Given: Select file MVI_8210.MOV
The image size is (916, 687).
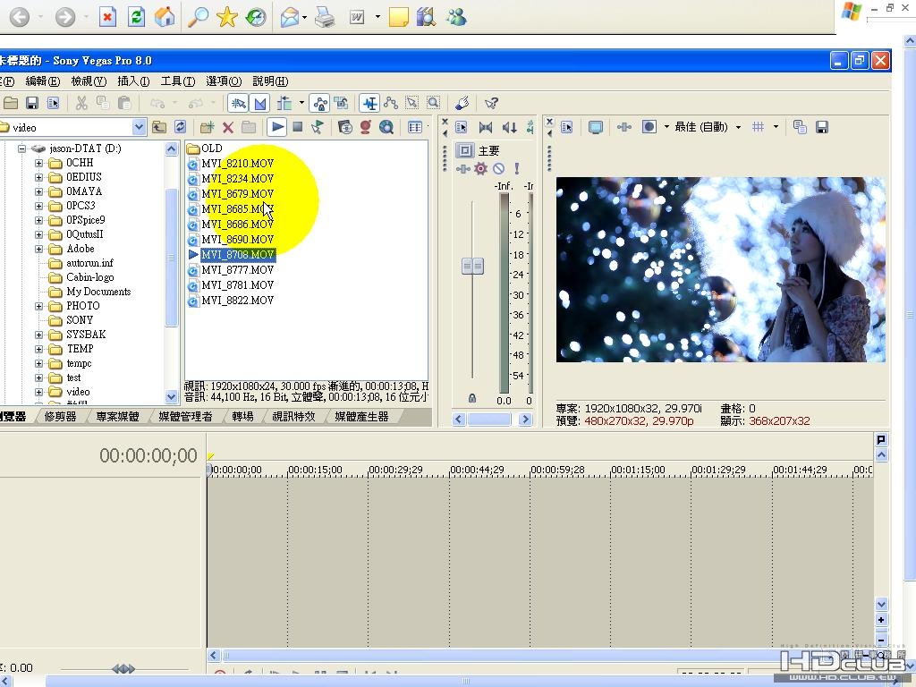Looking at the screenshot, I should coord(237,164).
